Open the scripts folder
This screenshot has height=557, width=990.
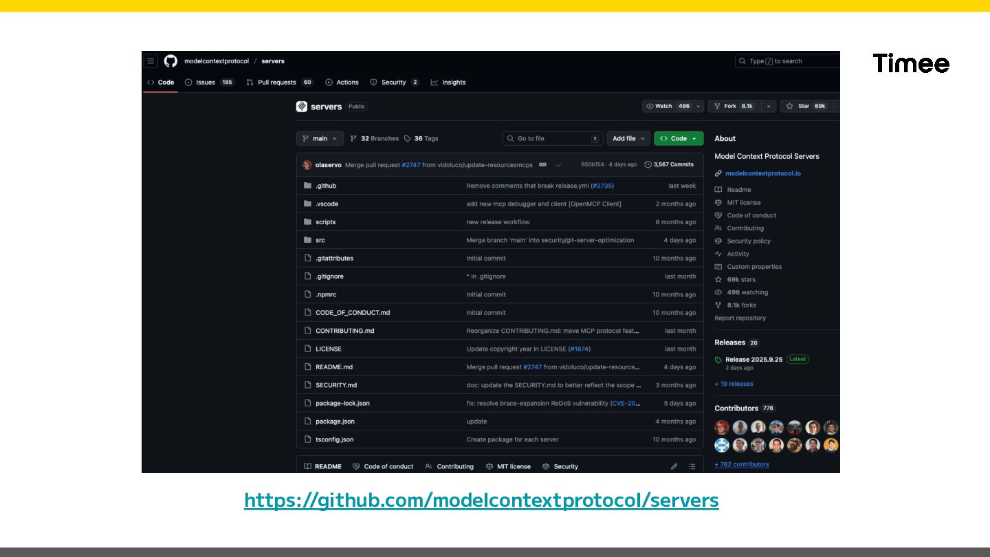(x=326, y=222)
